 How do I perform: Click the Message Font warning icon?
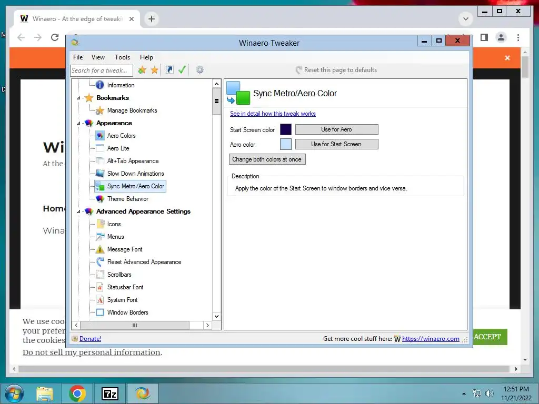99,249
